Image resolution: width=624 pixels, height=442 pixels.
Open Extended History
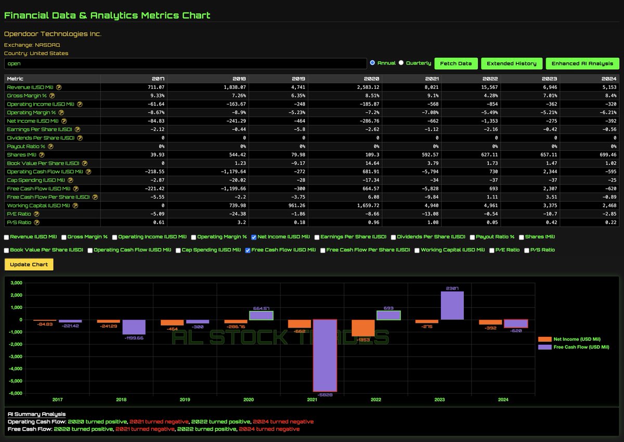[512, 63]
